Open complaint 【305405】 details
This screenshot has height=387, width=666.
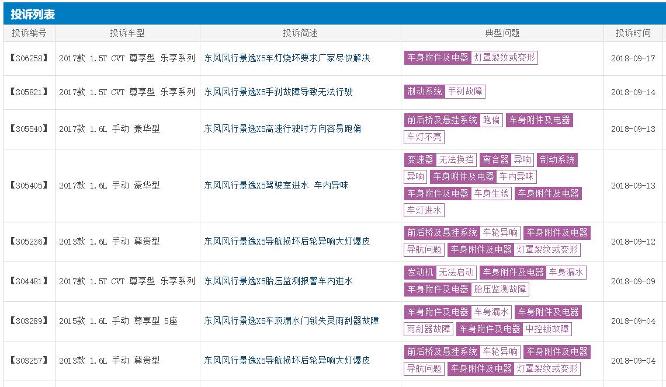[x=29, y=184]
